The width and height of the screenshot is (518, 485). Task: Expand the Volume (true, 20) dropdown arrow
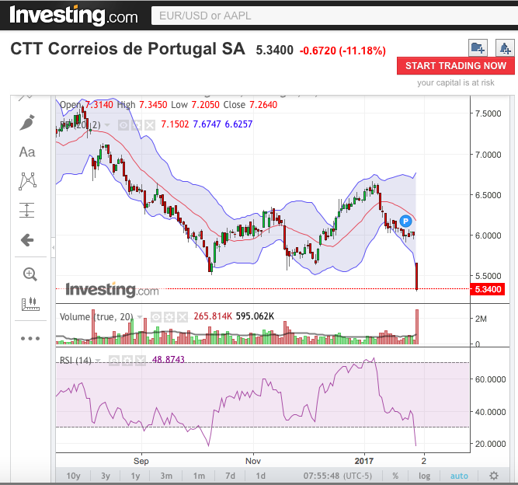140,316
